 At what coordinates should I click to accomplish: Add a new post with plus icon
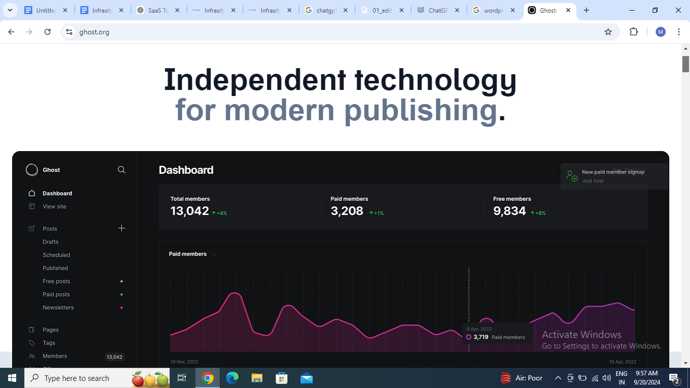121,228
